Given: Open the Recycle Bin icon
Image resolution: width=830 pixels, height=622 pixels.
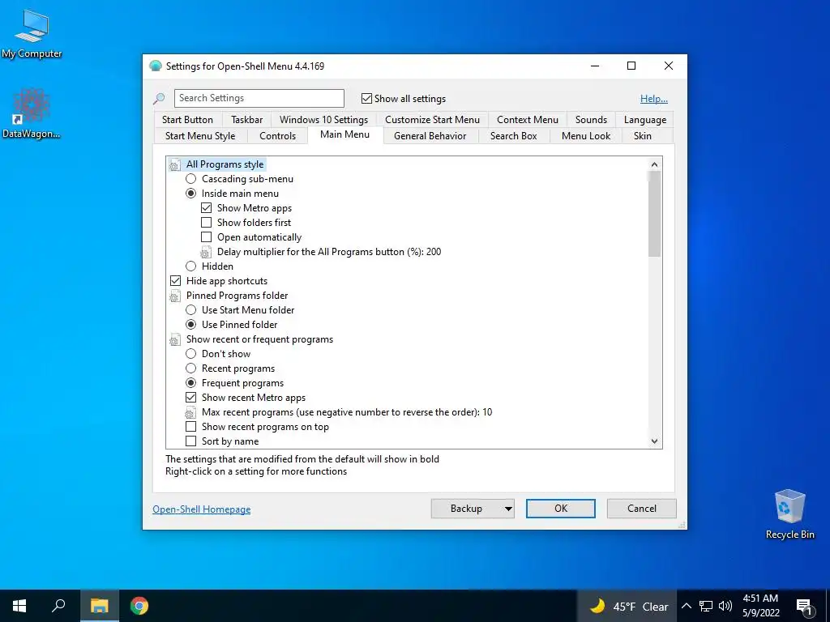Looking at the screenshot, I should 789,514.
